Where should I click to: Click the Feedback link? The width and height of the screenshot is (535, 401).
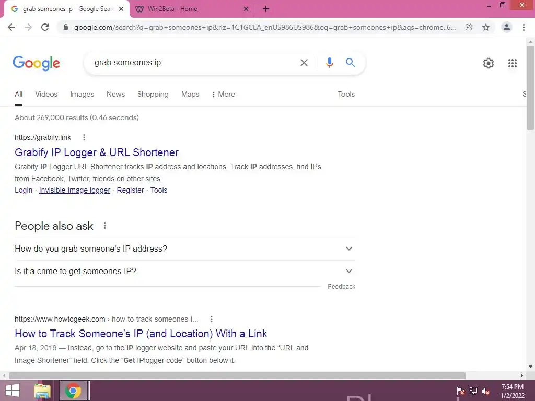[x=342, y=287]
